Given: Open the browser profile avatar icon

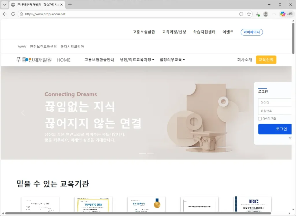Looking at the screenshot, I should [x=266, y=14].
